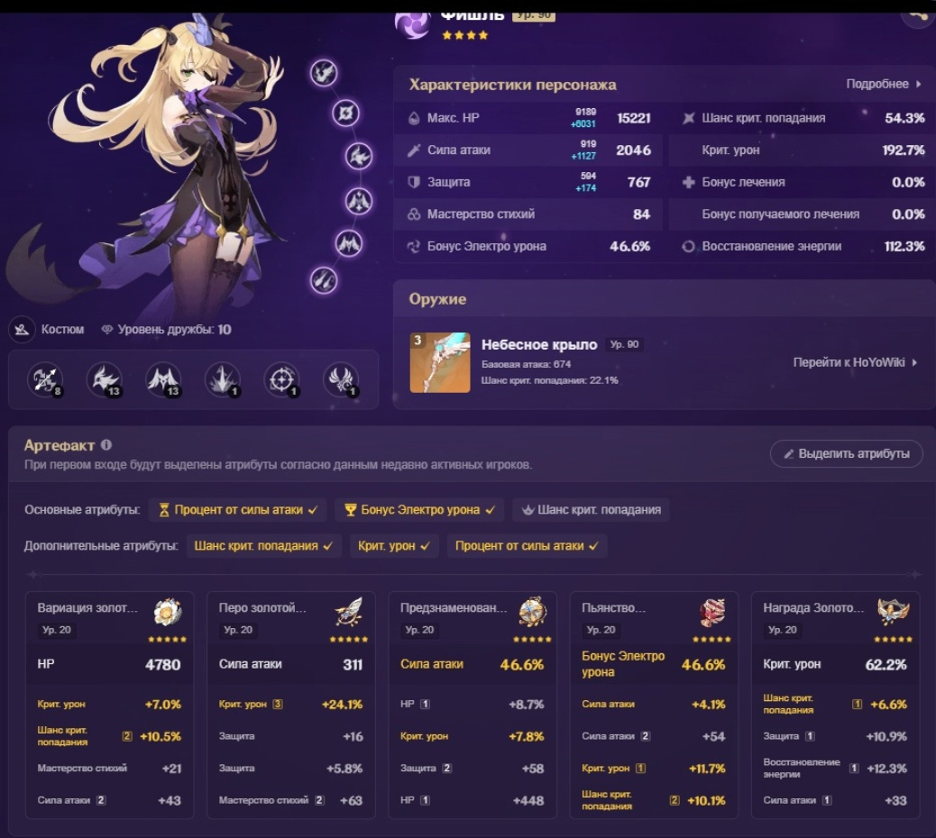Open the crosshair passive talent icon
The width and height of the screenshot is (936, 838).
pyautogui.click(x=281, y=379)
